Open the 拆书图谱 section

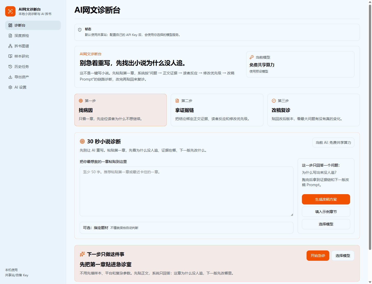33,46
